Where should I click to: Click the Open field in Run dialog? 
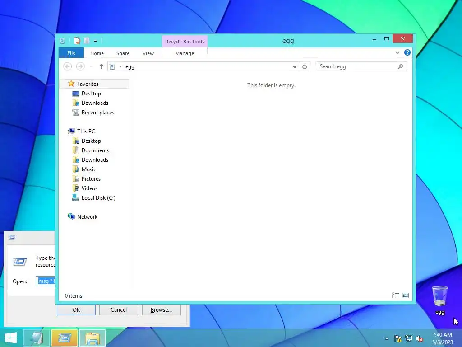[46, 281]
